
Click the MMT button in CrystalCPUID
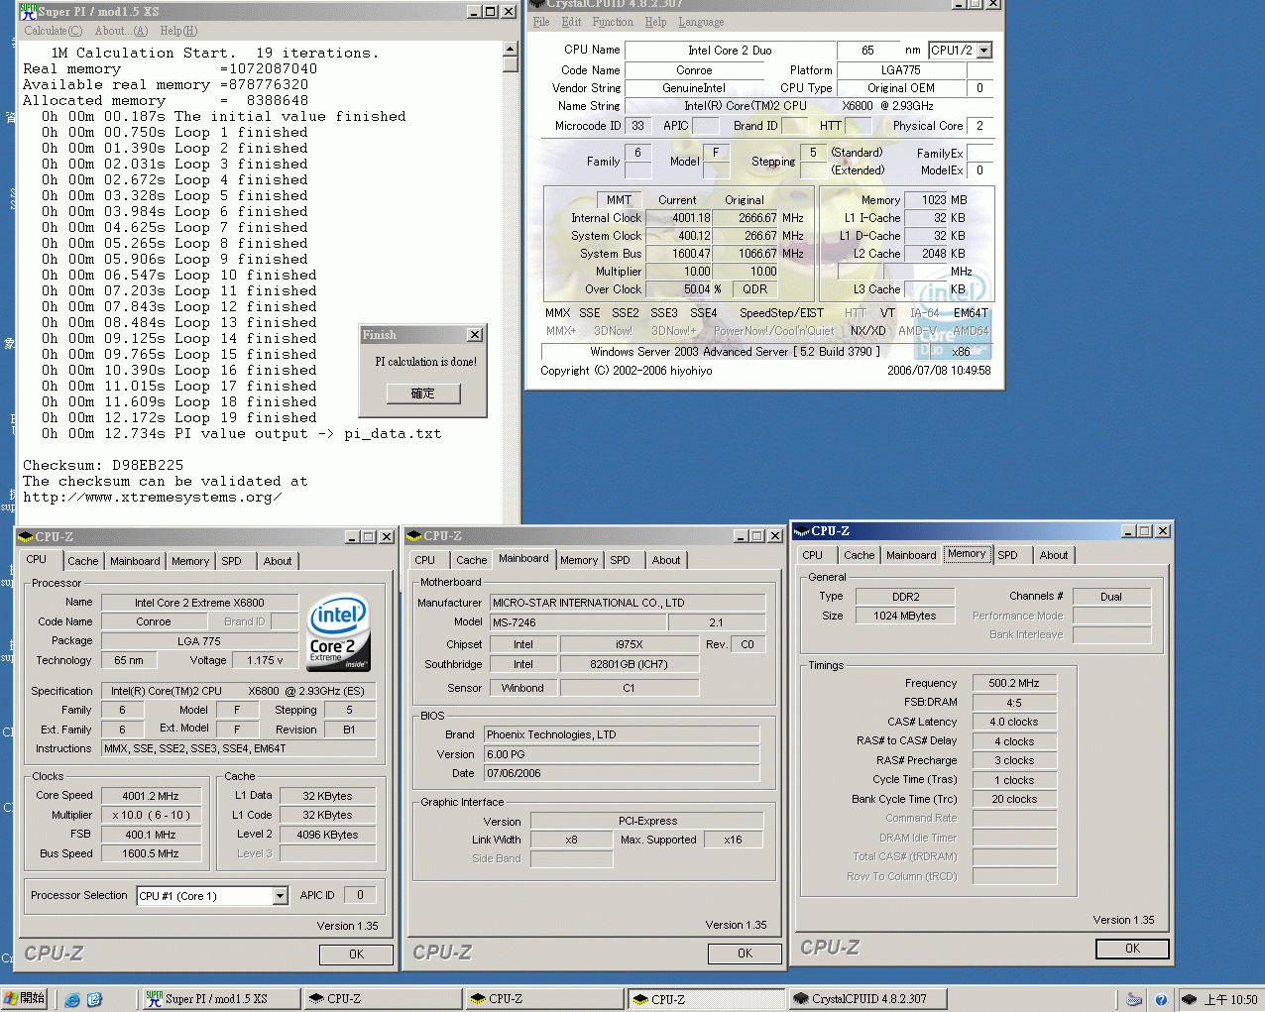pyautogui.click(x=619, y=200)
